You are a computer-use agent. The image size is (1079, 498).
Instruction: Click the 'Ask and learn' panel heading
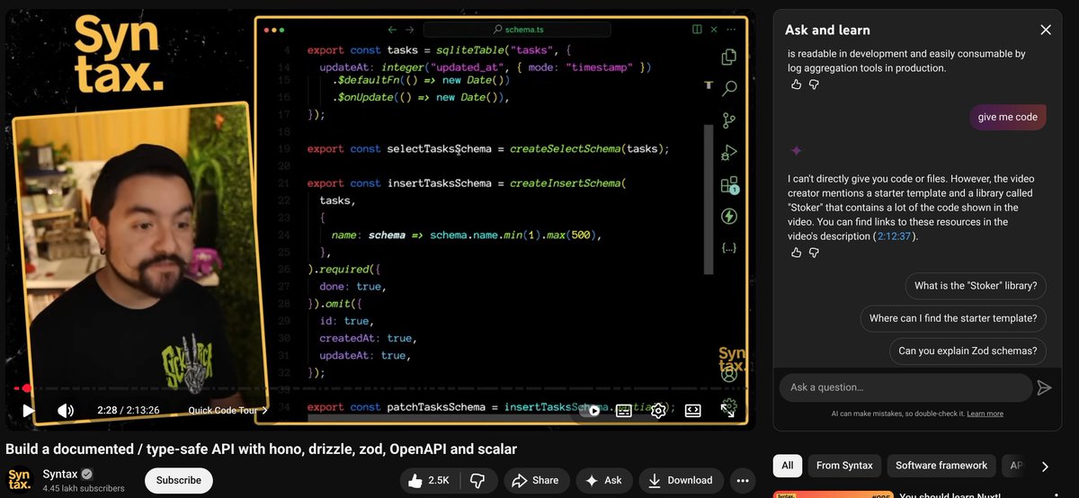[827, 30]
